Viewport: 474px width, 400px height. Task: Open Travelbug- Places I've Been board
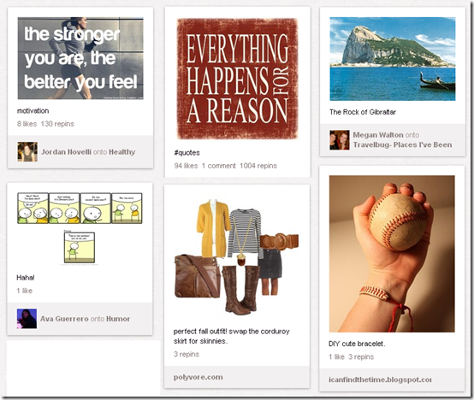click(x=402, y=144)
